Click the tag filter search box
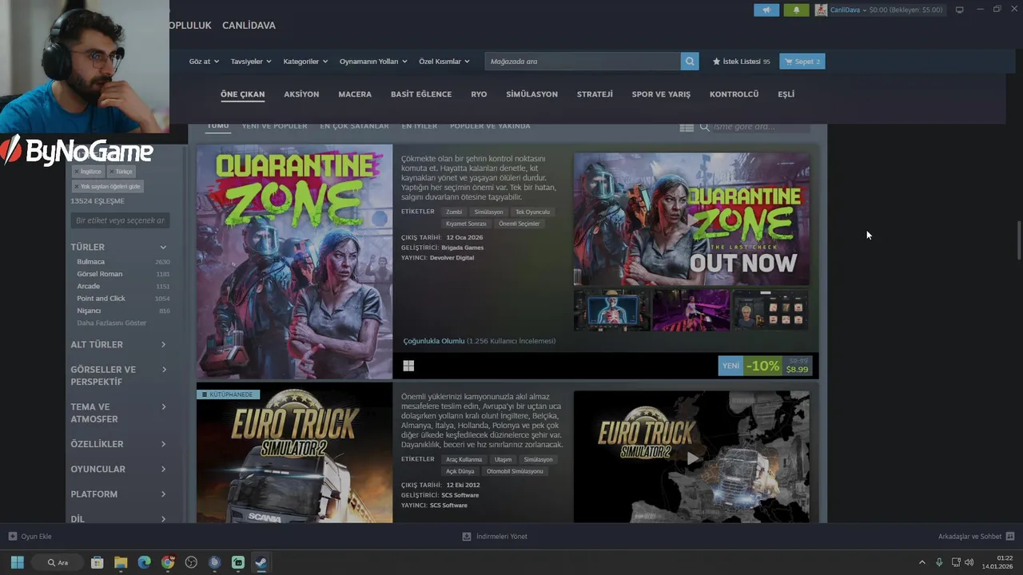The width and height of the screenshot is (1023, 575). click(x=121, y=220)
